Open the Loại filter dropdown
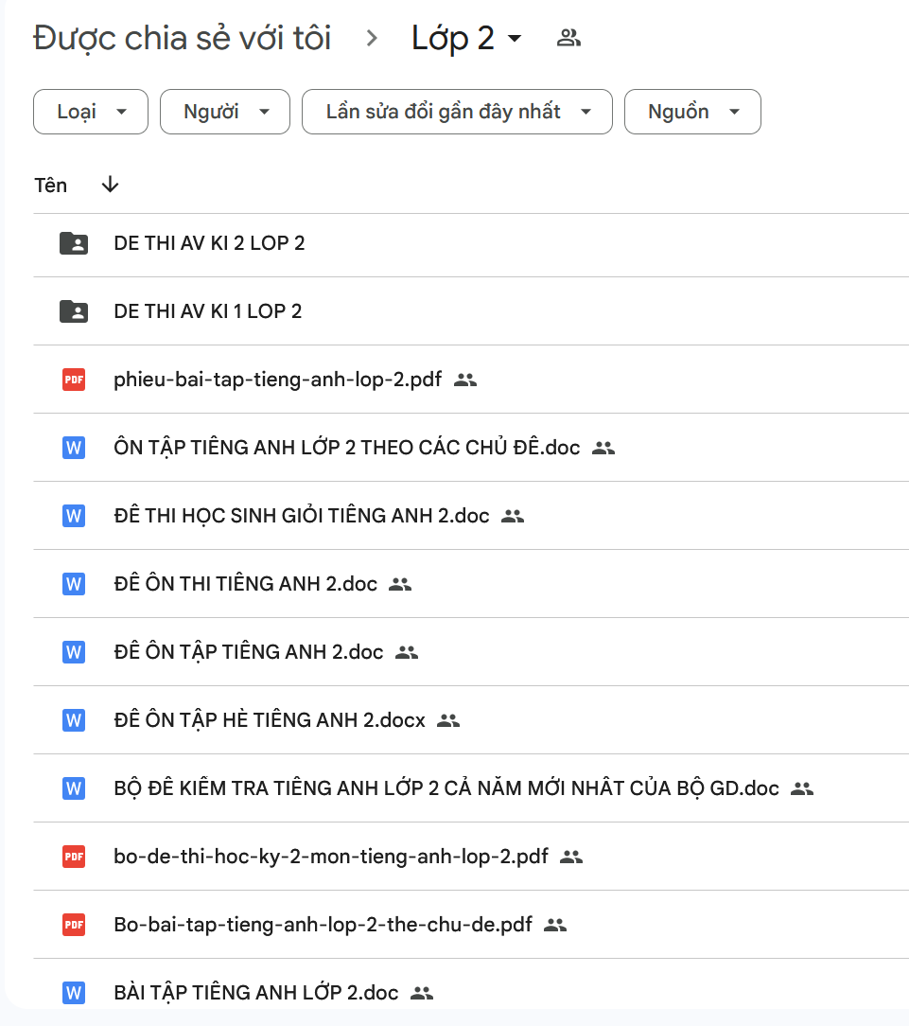909x1026 pixels. point(91,112)
